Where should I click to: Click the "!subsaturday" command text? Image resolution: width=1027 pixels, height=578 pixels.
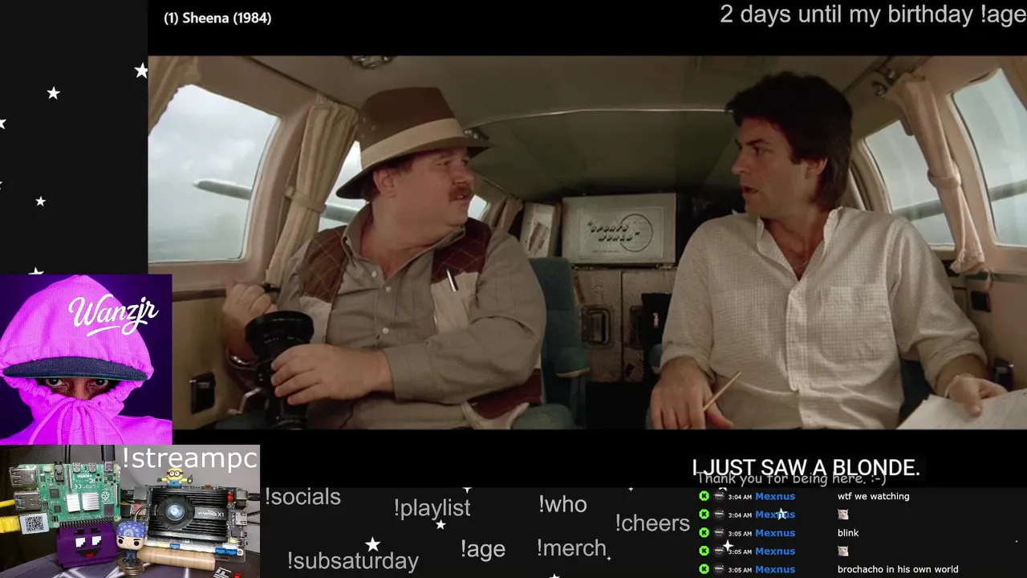point(352,560)
